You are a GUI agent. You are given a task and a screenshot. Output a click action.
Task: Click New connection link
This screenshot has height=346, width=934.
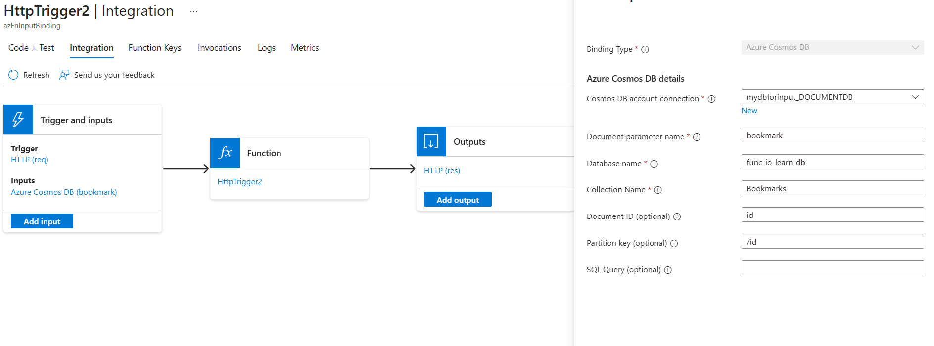pos(749,111)
